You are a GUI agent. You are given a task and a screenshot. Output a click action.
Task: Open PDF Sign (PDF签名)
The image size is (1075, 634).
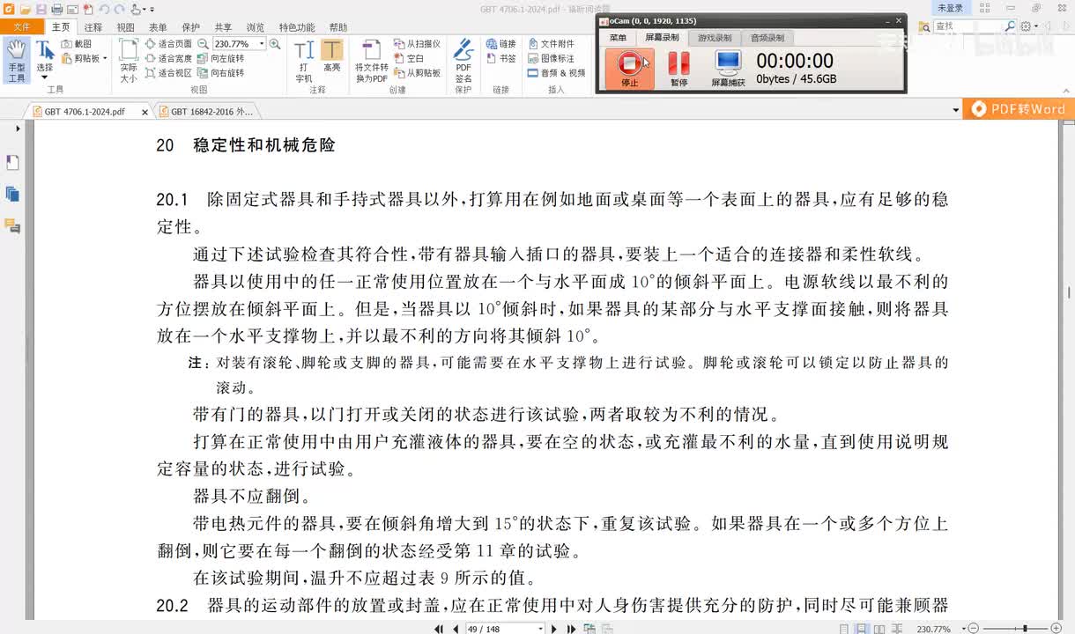click(463, 61)
